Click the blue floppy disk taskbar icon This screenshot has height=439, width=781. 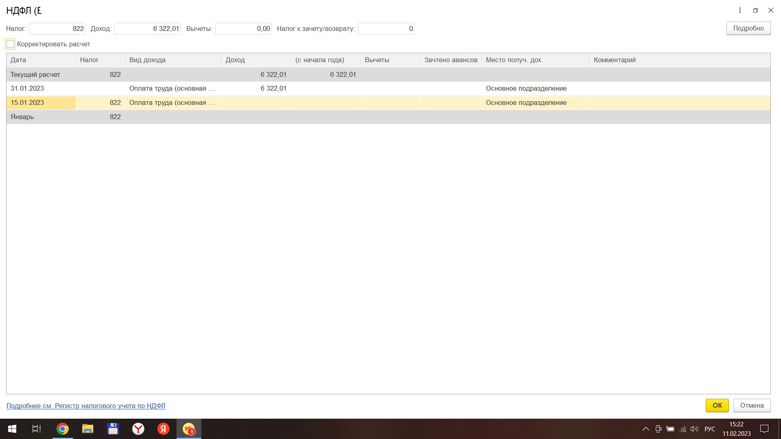click(x=113, y=429)
